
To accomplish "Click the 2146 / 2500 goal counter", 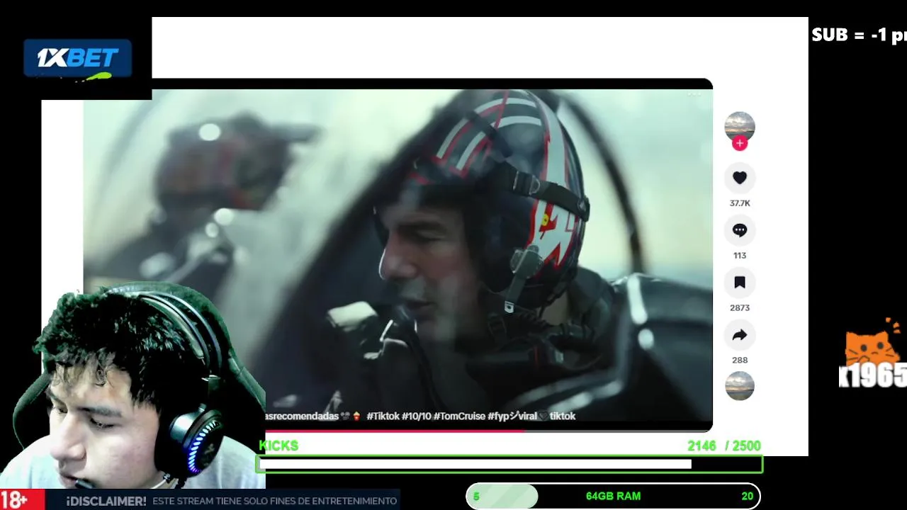I will click(723, 446).
